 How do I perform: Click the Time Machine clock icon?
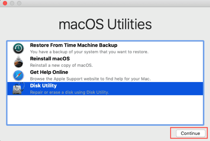(18, 48)
